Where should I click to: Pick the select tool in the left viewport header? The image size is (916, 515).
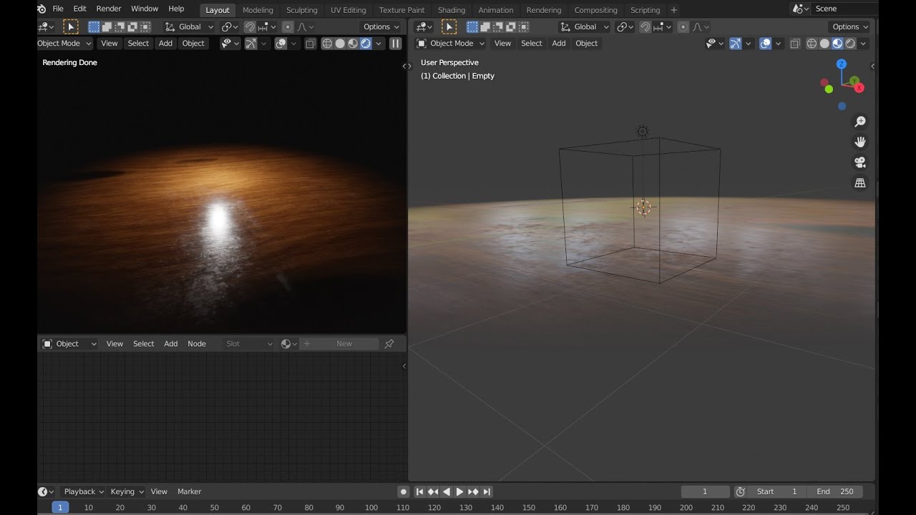click(x=71, y=26)
